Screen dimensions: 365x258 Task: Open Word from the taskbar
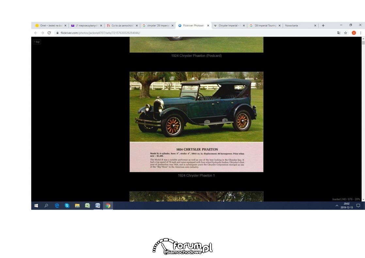tap(98, 206)
